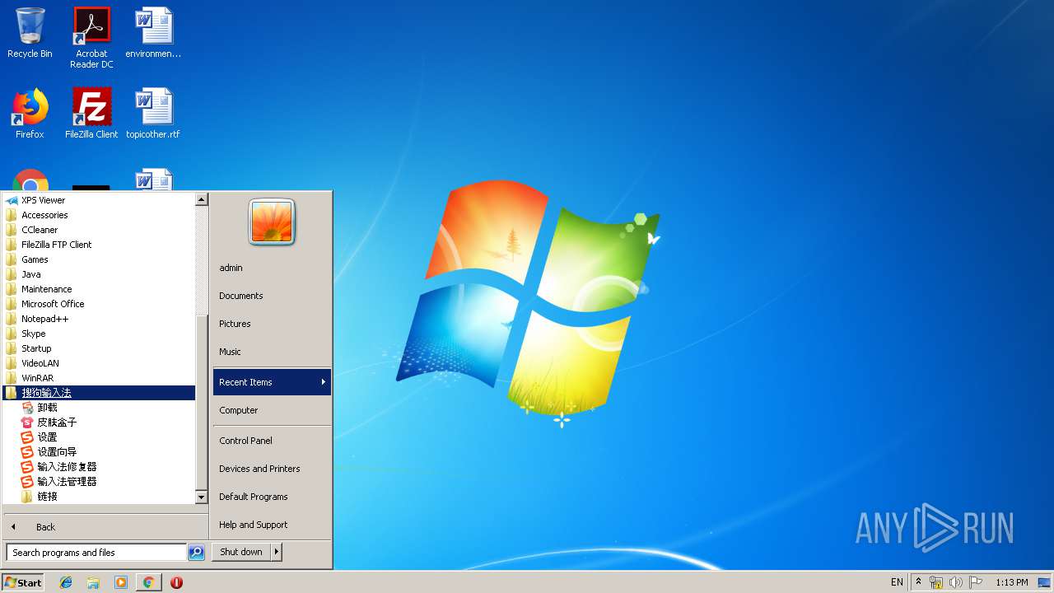Click the red Opera icon on the taskbar
Viewport: 1054px width, 593px height.
[x=176, y=582]
